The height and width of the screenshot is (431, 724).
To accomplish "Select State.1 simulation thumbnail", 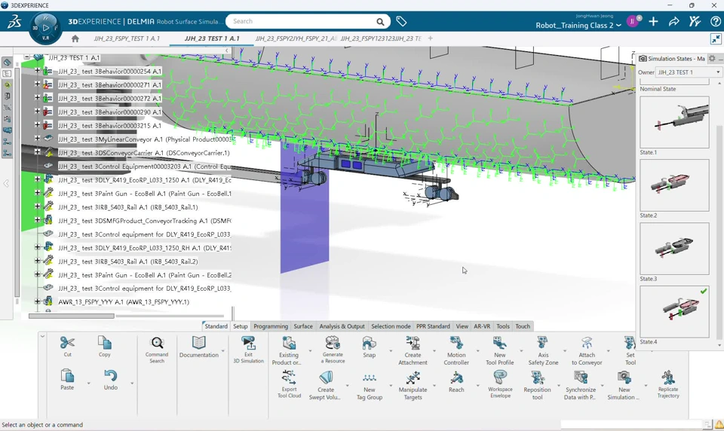I will click(x=674, y=122).
